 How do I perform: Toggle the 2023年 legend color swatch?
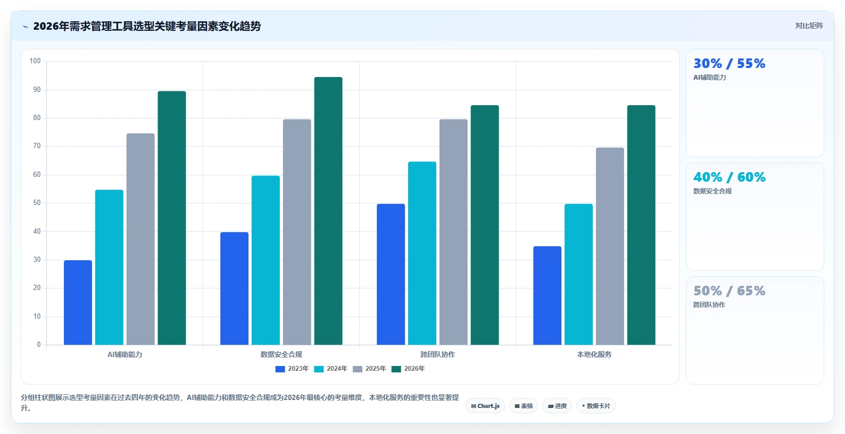tap(280, 369)
